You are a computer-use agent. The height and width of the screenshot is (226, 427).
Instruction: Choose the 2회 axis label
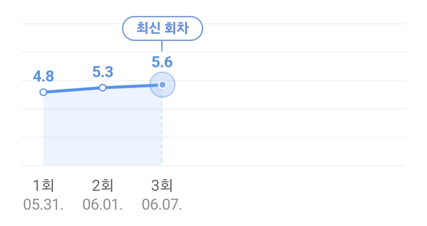click(103, 185)
